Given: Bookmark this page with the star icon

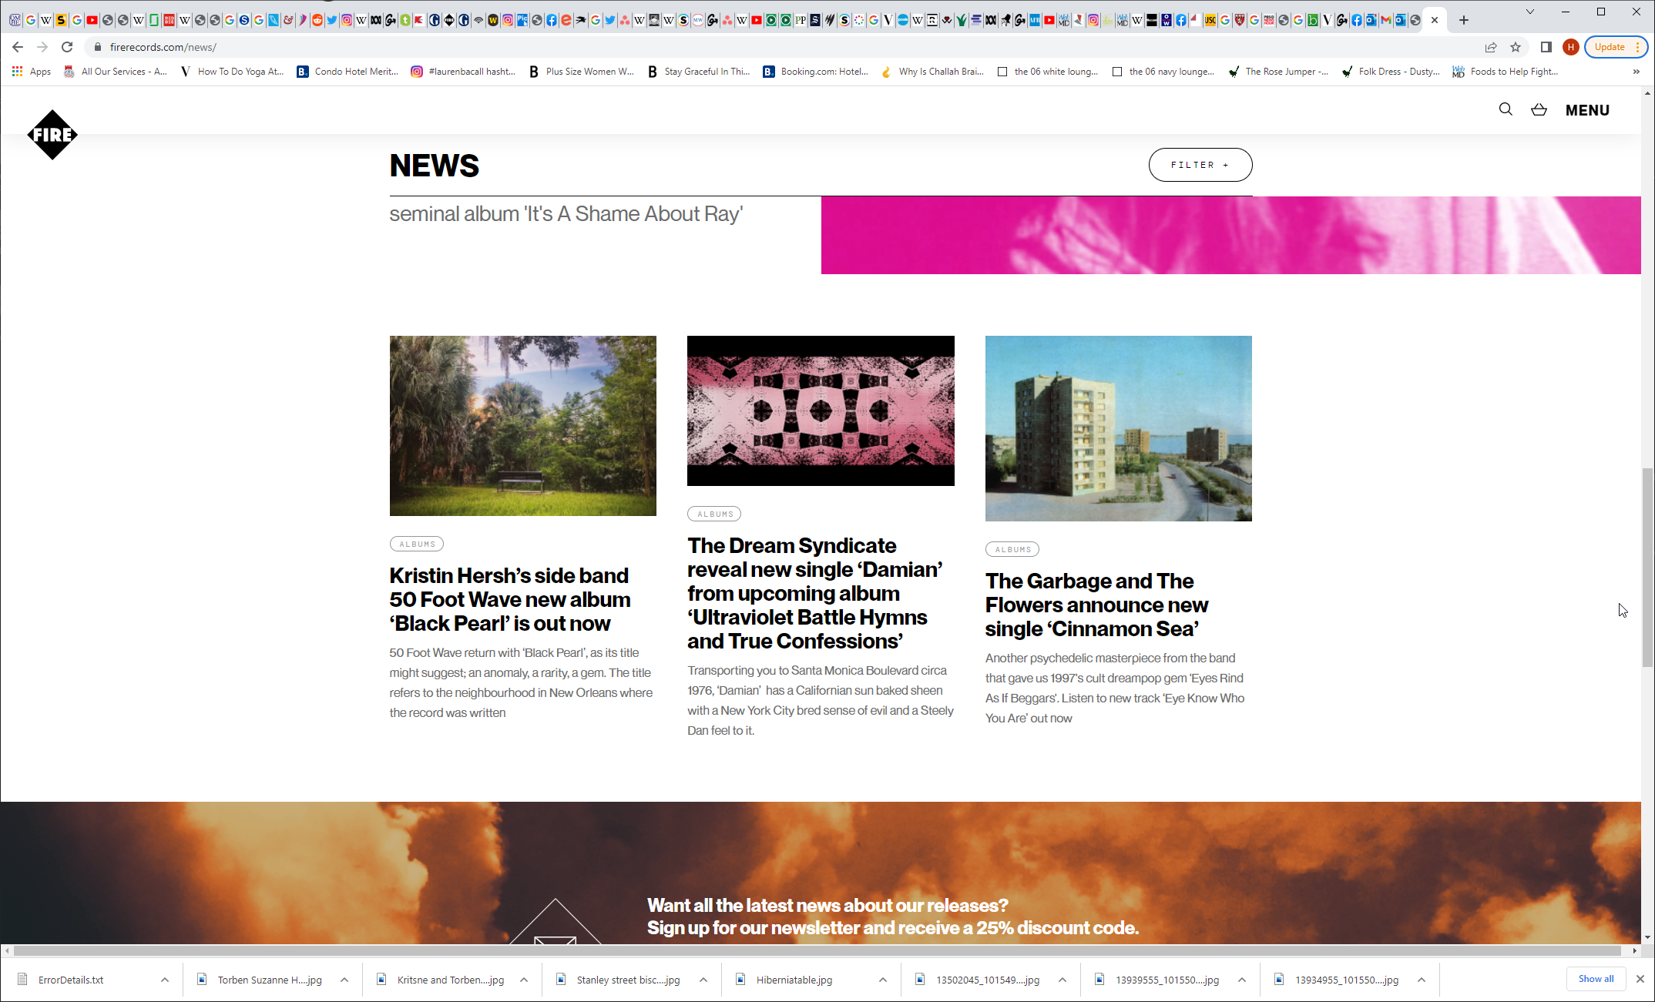Looking at the screenshot, I should coord(1516,47).
